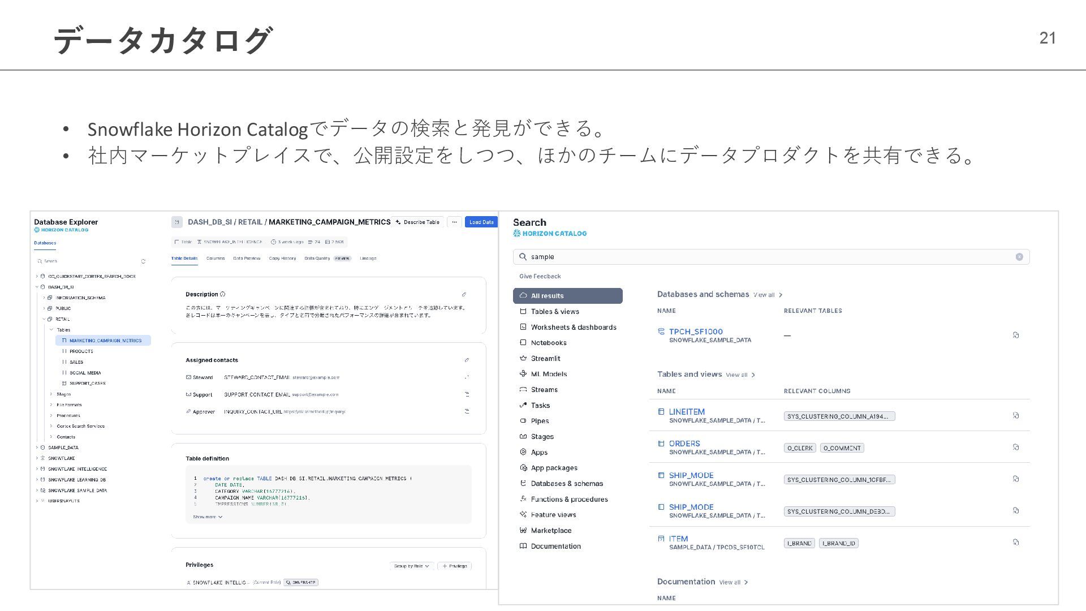Open the more options ellipsis button

click(454, 222)
